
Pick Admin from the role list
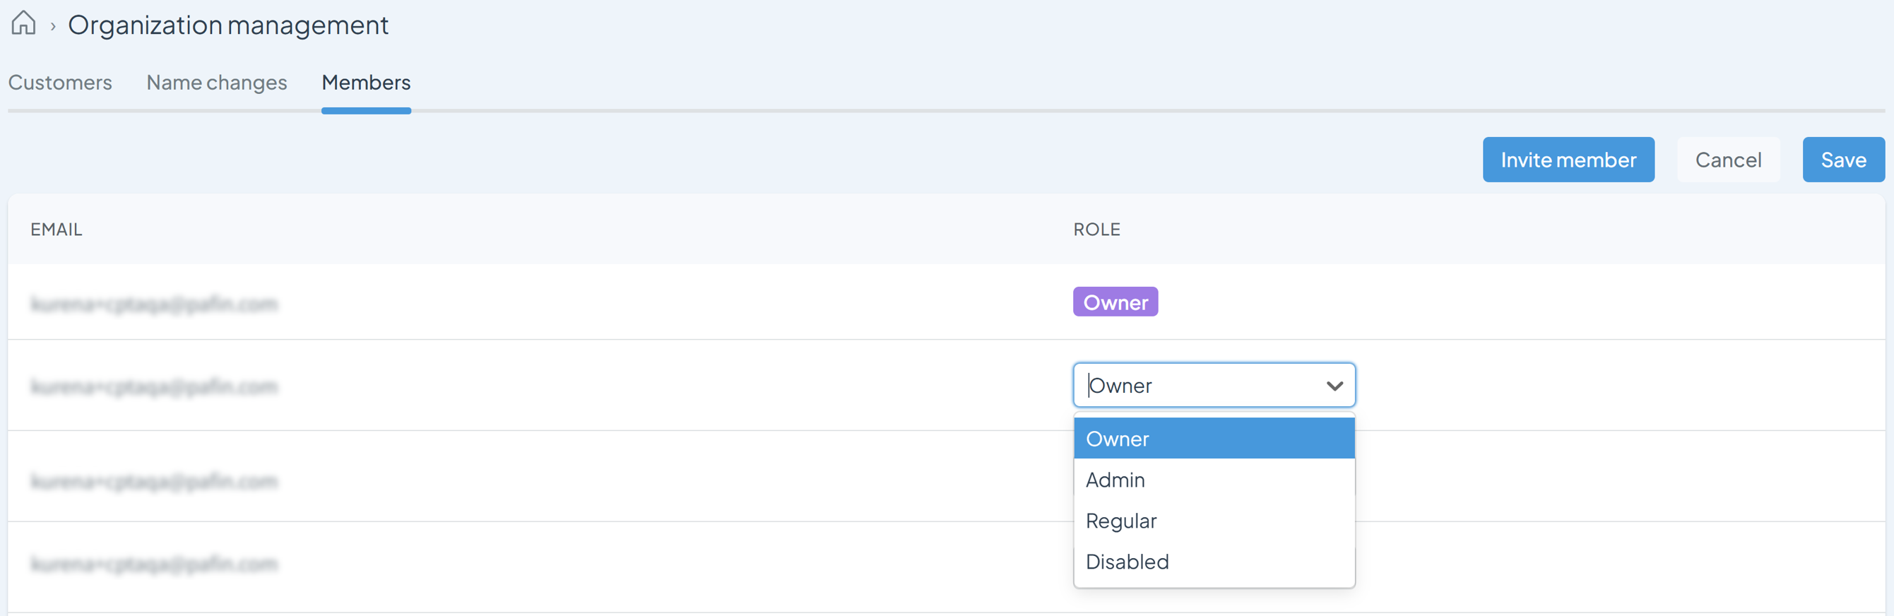(1214, 479)
